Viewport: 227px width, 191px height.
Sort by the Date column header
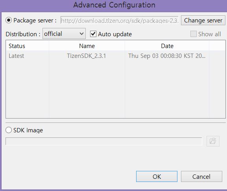167,46
